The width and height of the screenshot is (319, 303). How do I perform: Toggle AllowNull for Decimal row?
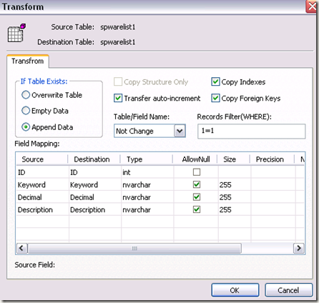coord(197,197)
